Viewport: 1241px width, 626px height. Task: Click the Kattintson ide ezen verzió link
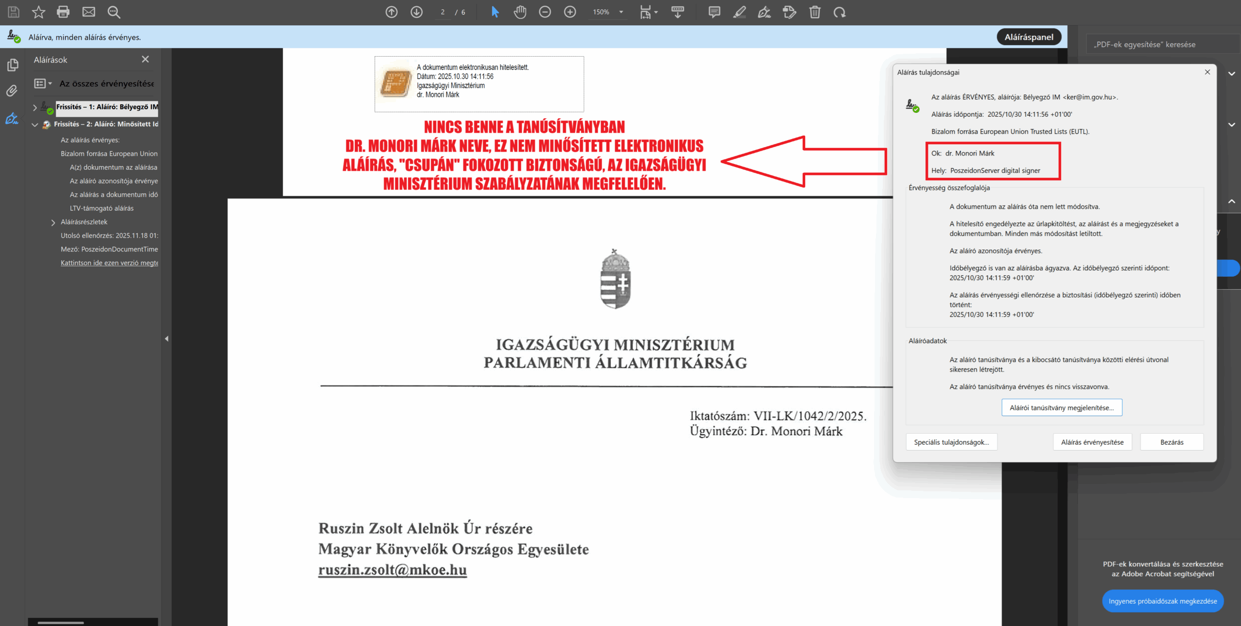tap(109, 263)
